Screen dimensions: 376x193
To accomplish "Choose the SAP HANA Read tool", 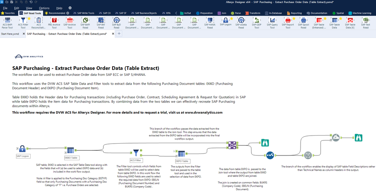I will pos(210,23).
